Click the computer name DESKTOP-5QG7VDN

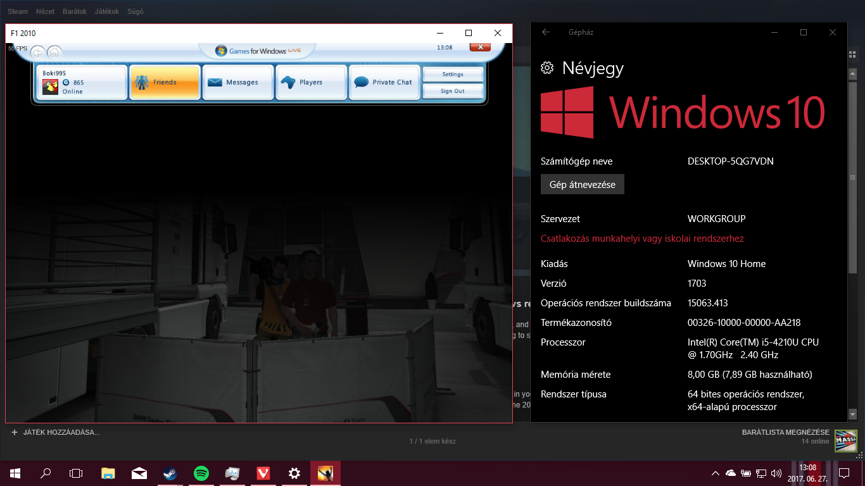coord(731,161)
